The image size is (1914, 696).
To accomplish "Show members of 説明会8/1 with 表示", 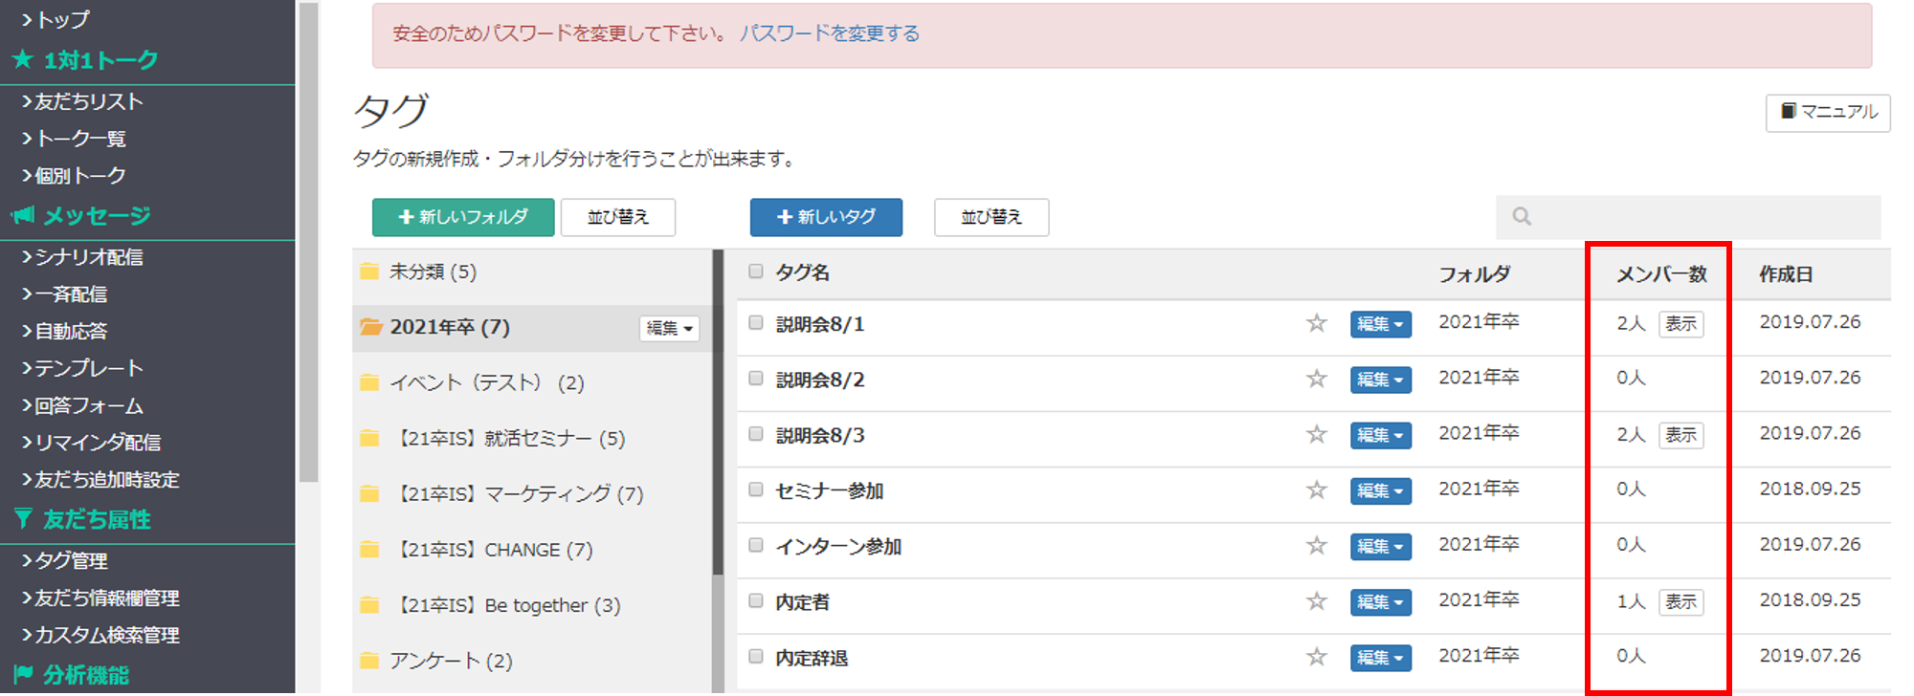I will 1680,324.
